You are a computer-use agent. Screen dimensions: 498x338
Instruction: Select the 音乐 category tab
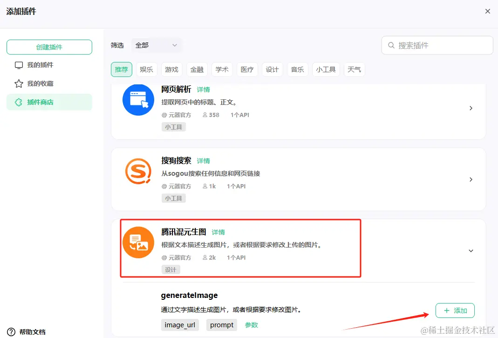[298, 69]
